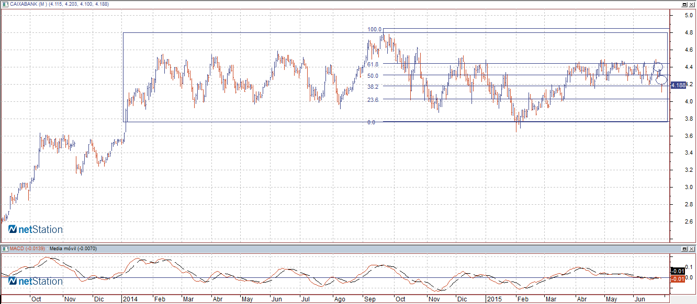The image size is (697, 304).
Task: Select the 100.0 Fibonacci level label
Action: coord(375,30)
